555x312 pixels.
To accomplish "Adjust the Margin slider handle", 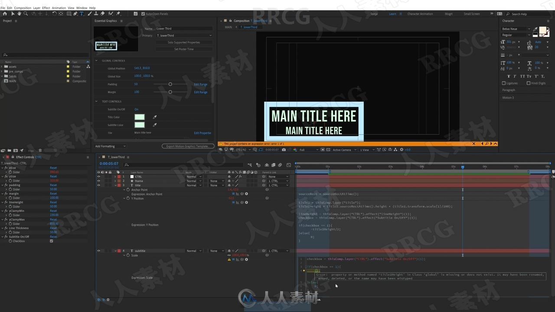I will click(x=170, y=92).
